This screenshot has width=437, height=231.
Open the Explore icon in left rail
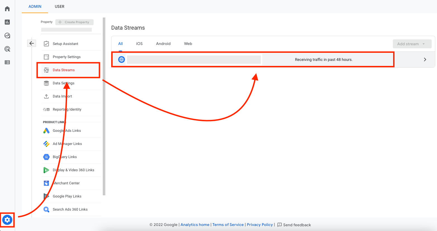point(7,35)
